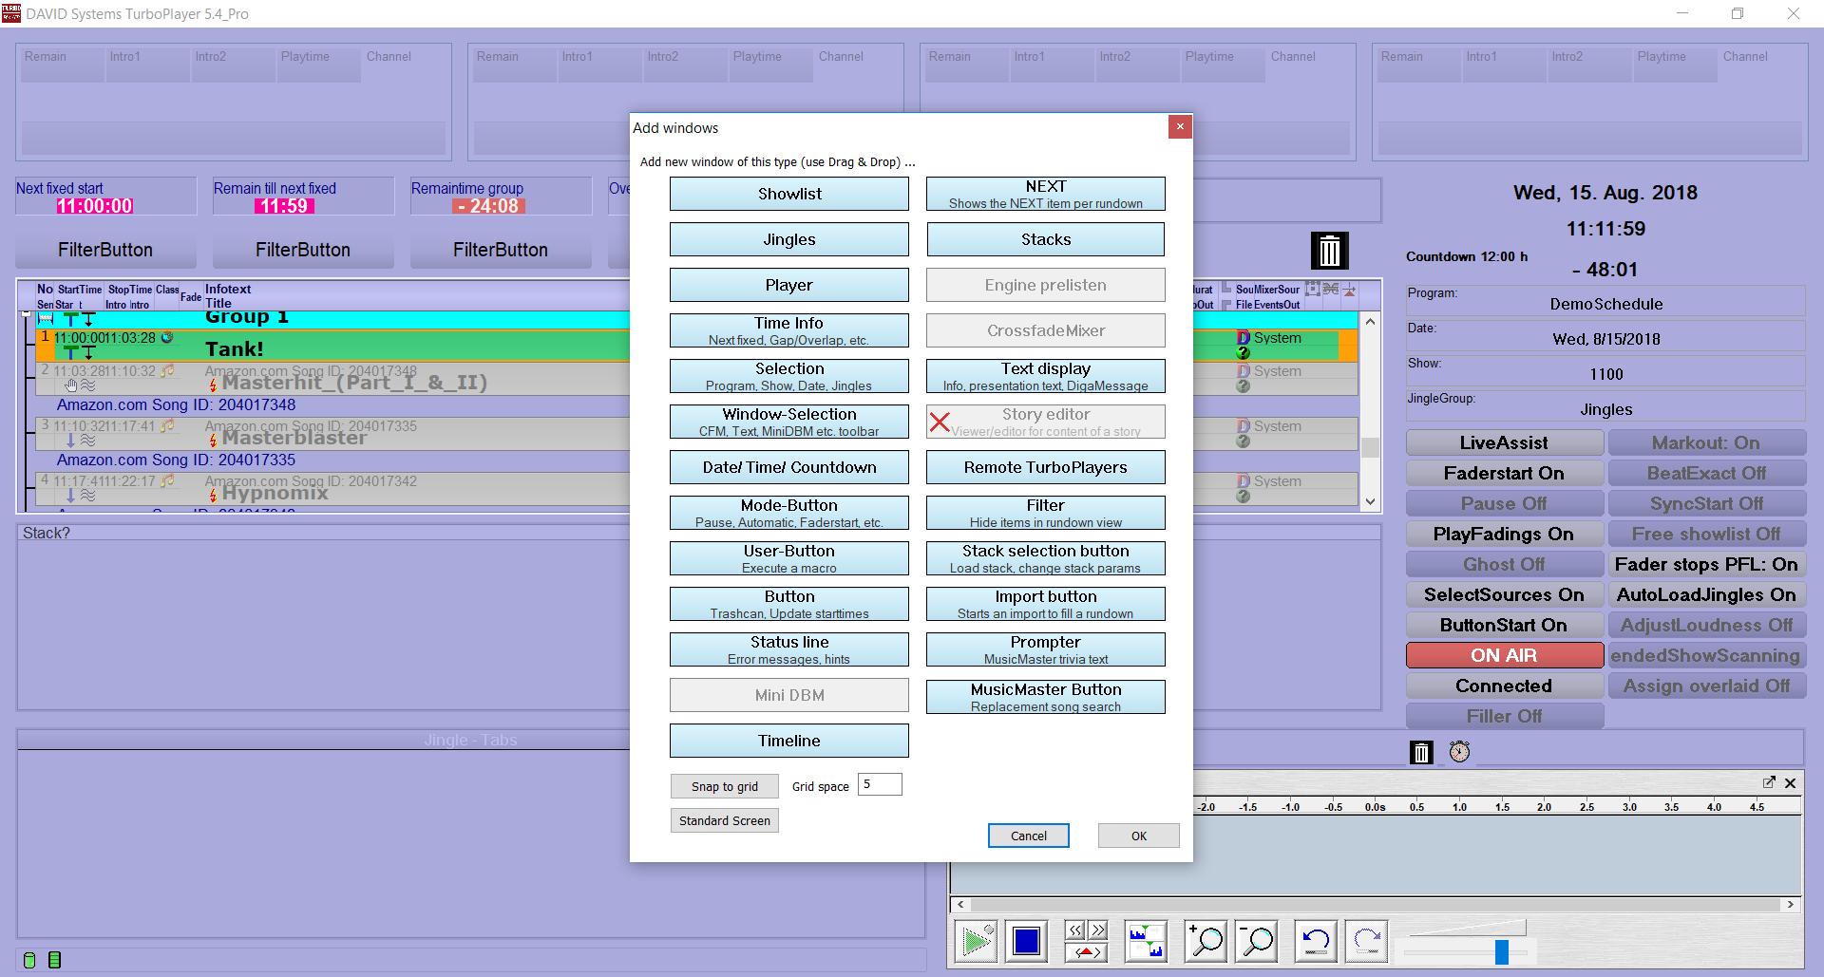Click the play button in waveform editor
1824x977 pixels.
(976, 941)
